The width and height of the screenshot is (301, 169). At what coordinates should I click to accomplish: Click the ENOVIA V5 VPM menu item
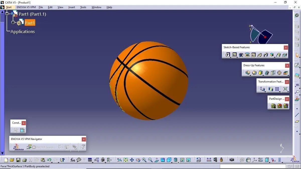(x=26, y=7)
